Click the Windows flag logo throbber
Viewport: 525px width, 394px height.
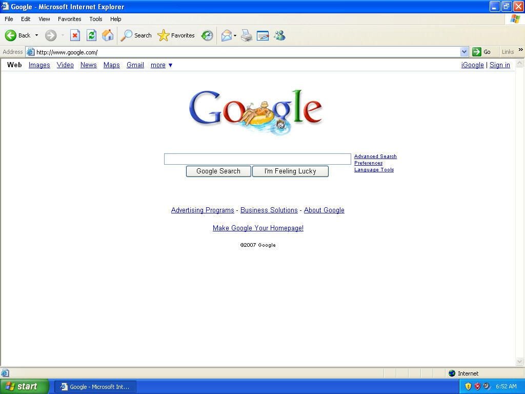click(x=515, y=19)
